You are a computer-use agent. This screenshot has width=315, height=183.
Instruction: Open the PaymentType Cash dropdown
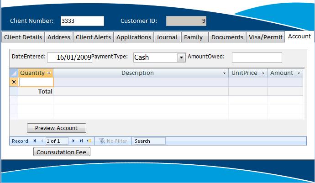point(181,58)
